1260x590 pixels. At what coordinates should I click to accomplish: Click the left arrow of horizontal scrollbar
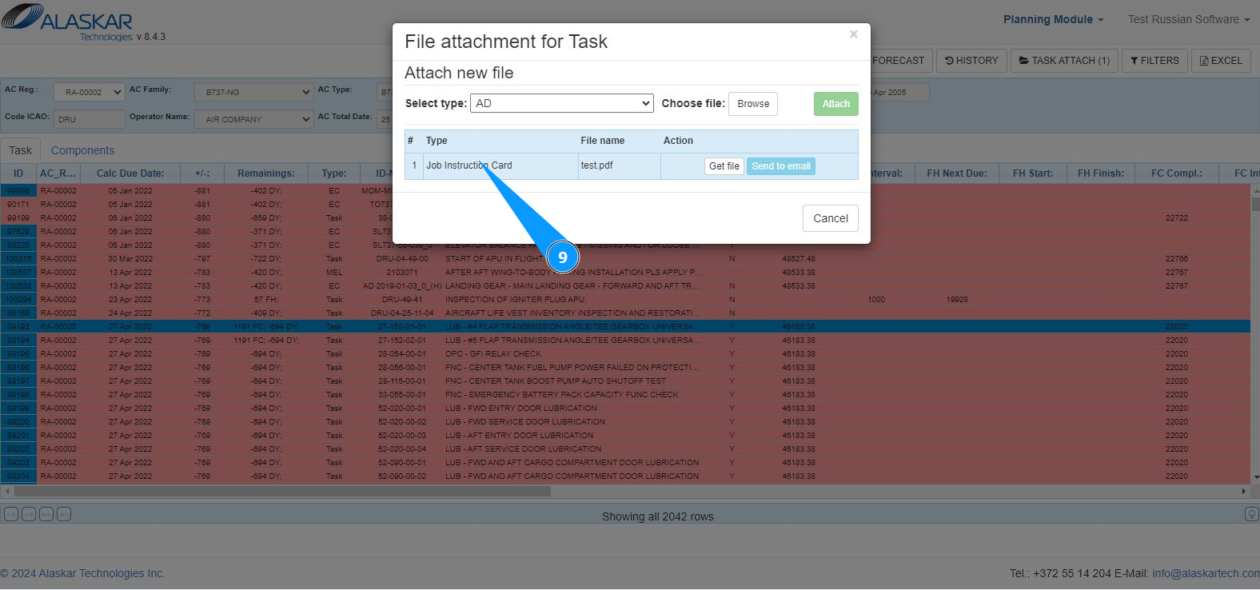(7, 492)
